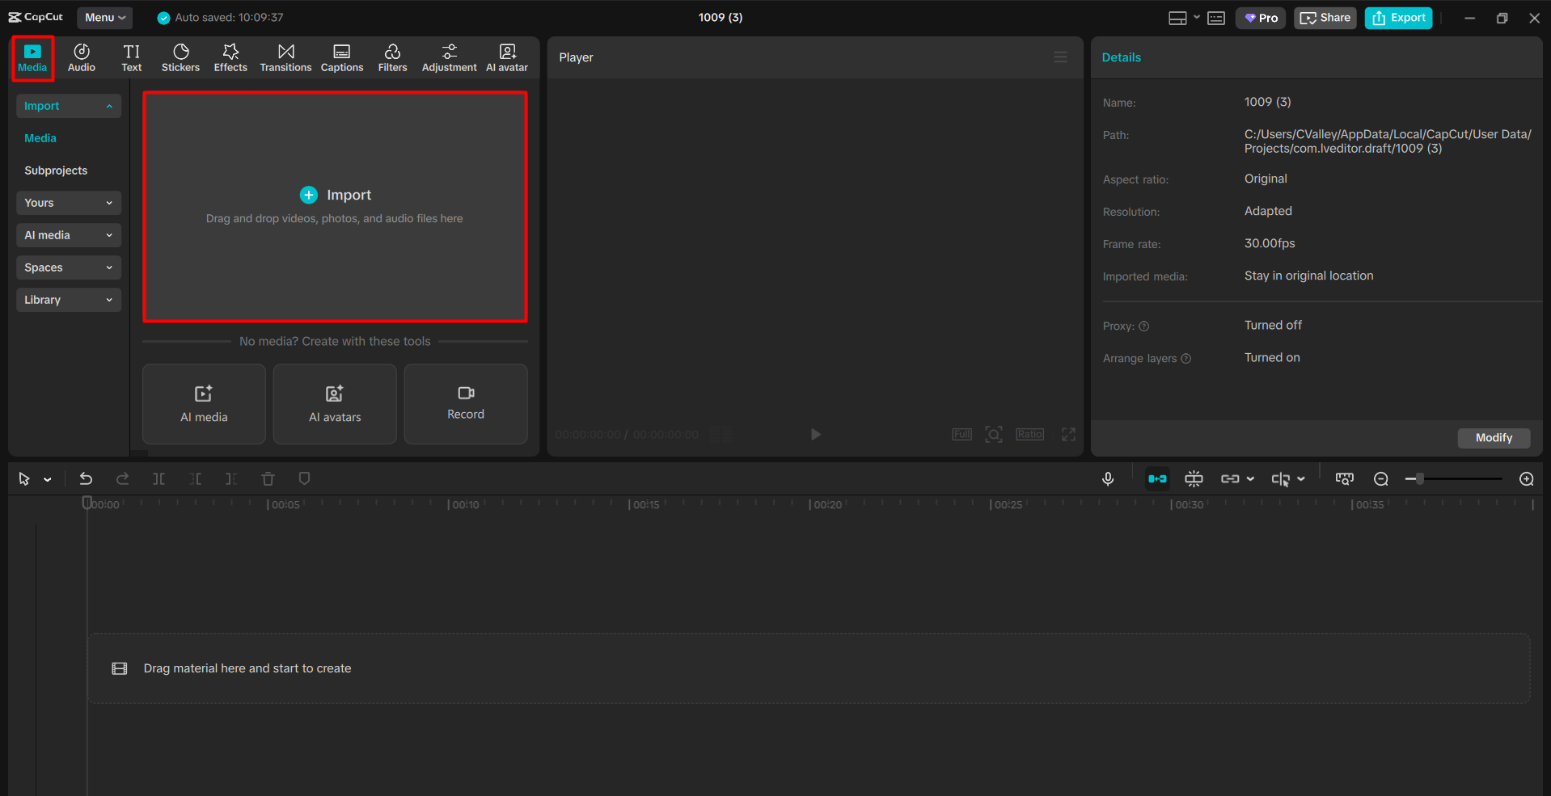Click the Modify button in Details panel
Viewport: 1551px width, 796px height.
click(1494, 437)
